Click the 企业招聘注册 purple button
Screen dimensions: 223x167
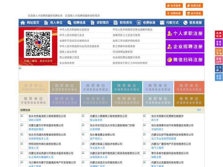click(185, 46)
